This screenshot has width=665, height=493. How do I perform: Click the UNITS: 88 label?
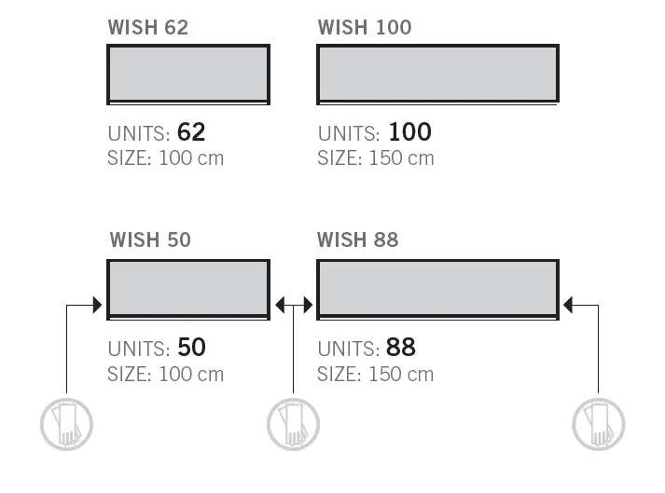click(367, 348)
